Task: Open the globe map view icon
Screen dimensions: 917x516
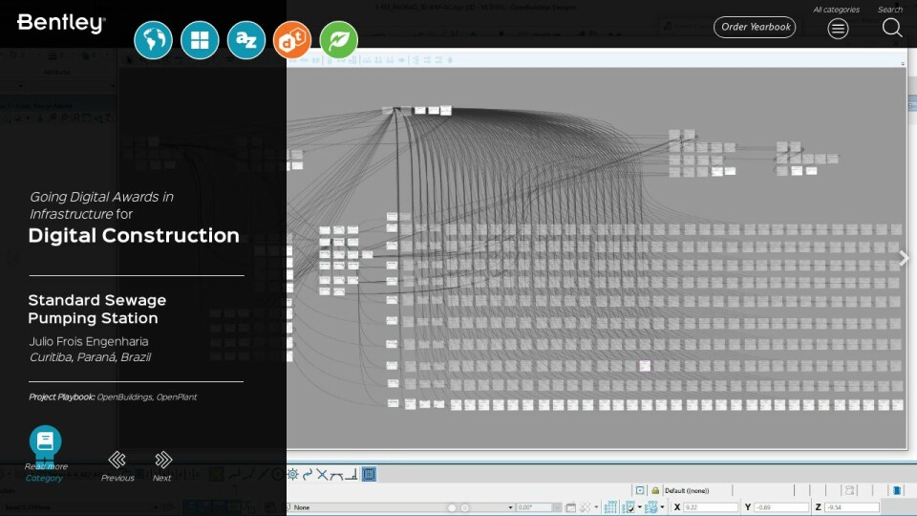Action: point(153,40)
